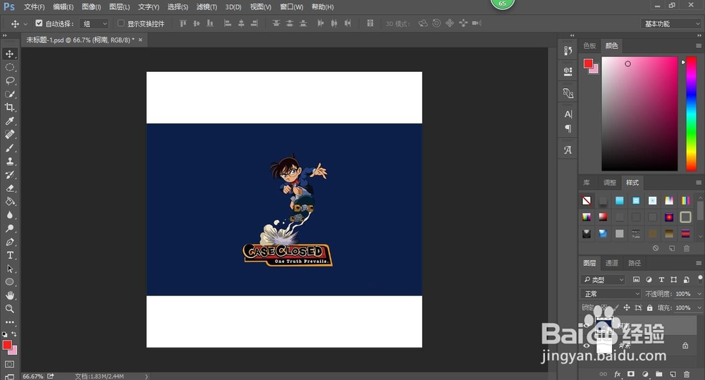Open the Styles panel flyout menu
Screen dimensions: 705x380
click(698, 183)
